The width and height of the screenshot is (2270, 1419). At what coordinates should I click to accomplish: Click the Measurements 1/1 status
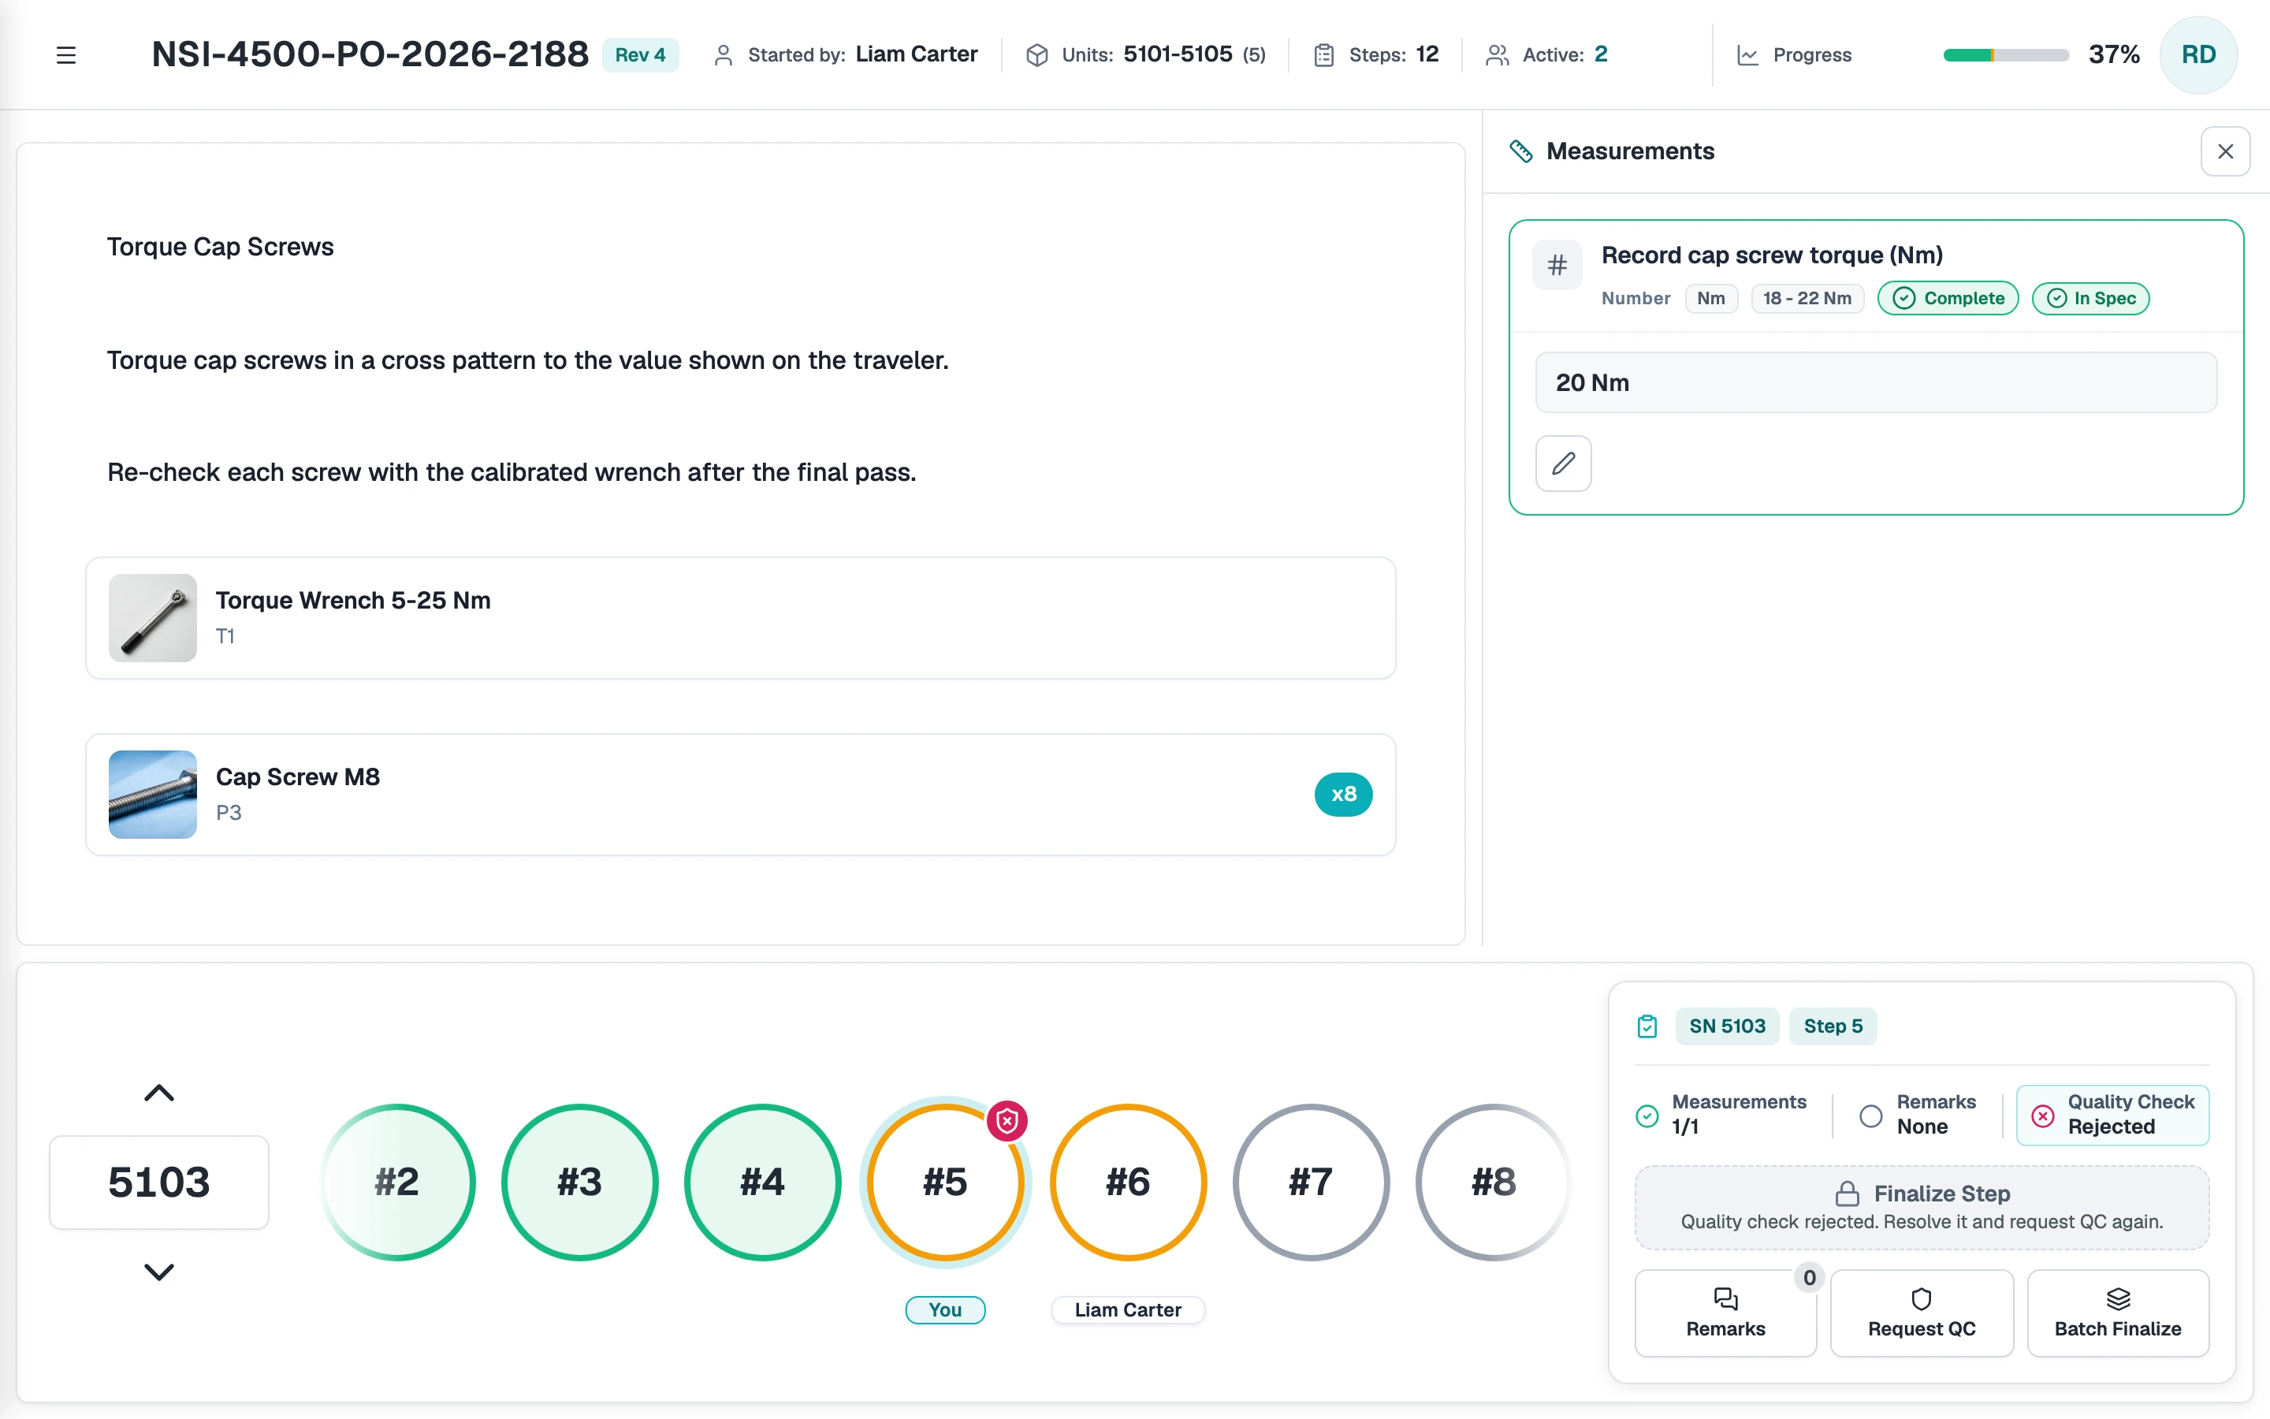tap(1722, 1115)
